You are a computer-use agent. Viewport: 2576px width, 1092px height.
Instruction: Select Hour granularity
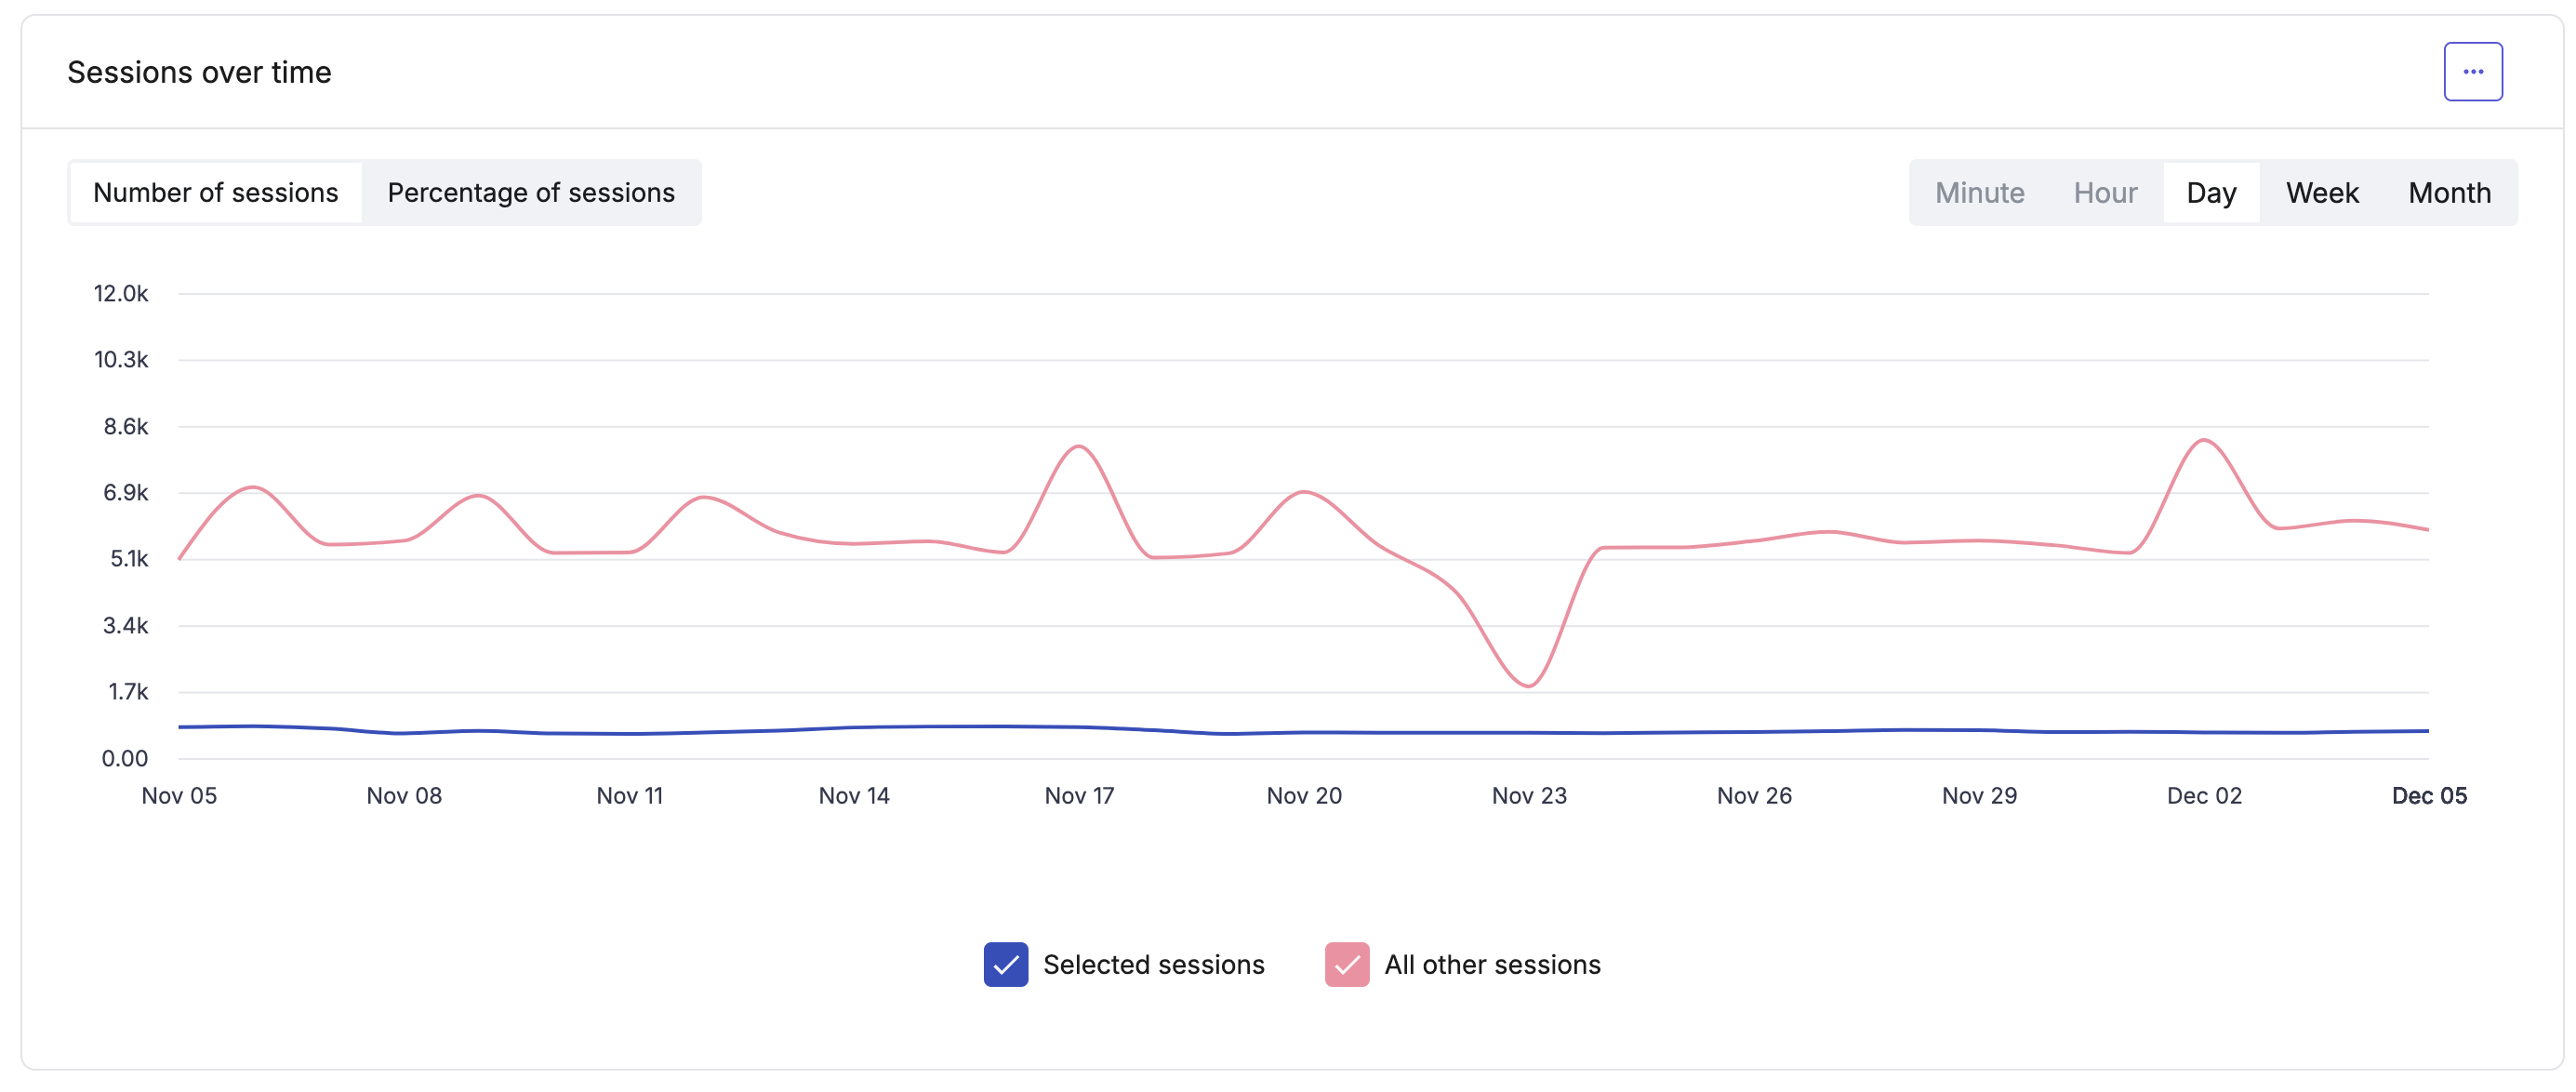[2105, 192]
